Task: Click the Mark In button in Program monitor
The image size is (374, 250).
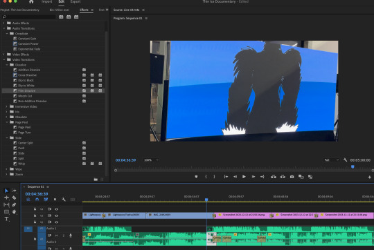Action: tap(206, 177)
